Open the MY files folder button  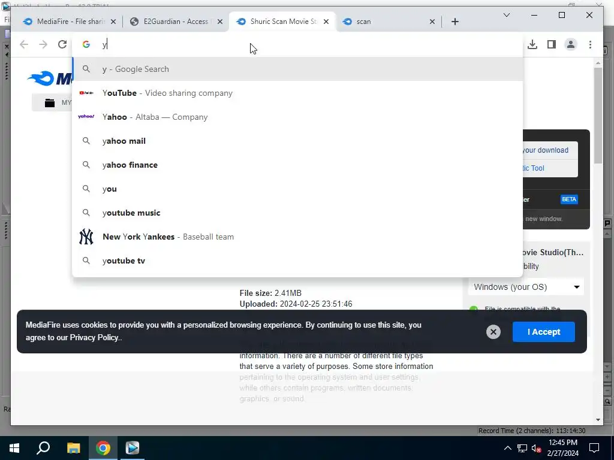(x=52, y=103)
